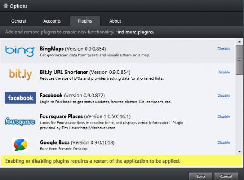Image resolution: width=244 pixels, height=180 pixels.
Task: Click the Options window title text
Action: pos(18,6)
